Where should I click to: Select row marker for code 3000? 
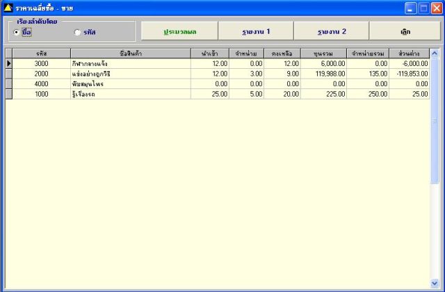[9, 63]
